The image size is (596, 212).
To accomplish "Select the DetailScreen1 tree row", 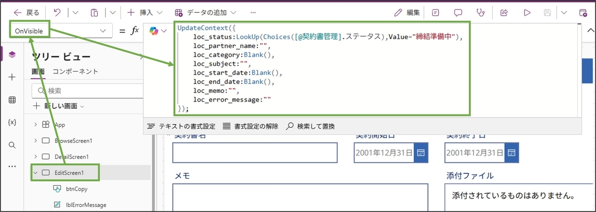I will (x=91, y=157).
